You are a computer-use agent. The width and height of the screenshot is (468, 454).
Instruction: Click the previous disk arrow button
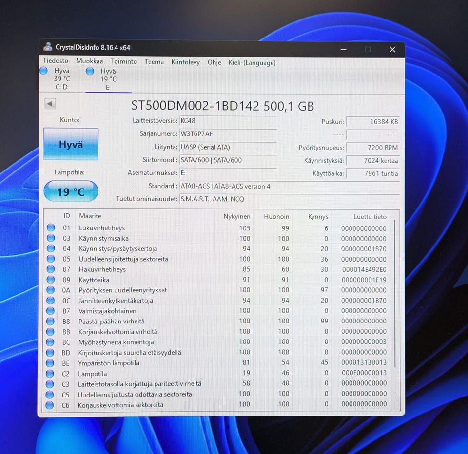(x=50, y=103)
